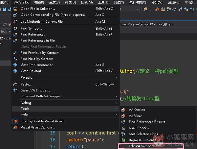Click code line number 16
The width and height of the screenshot is (197, 149).
pos(53,140)
